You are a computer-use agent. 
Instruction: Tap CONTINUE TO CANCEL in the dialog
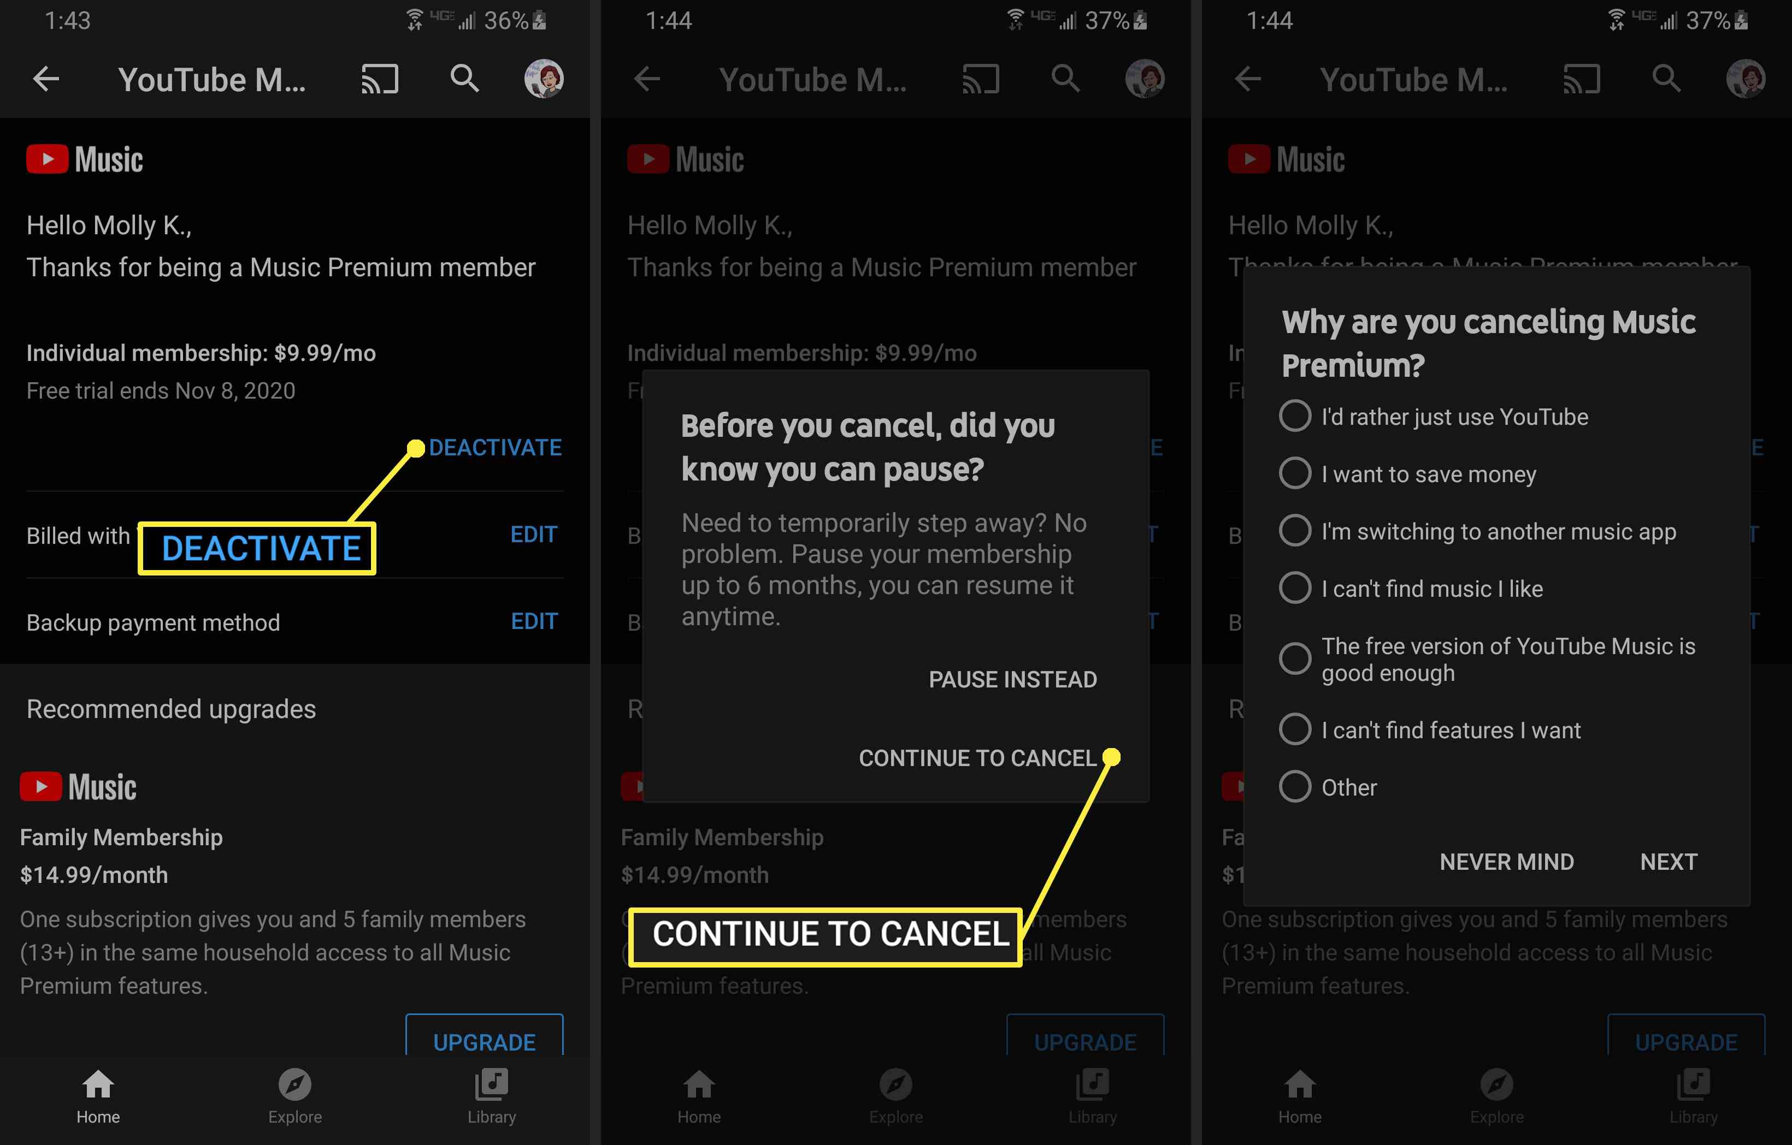pyautogui.click(x=977, y=758)
